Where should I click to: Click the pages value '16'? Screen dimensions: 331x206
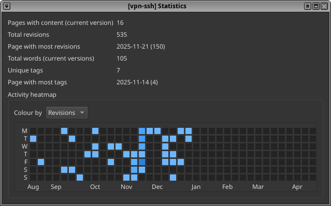pos(120,23)
